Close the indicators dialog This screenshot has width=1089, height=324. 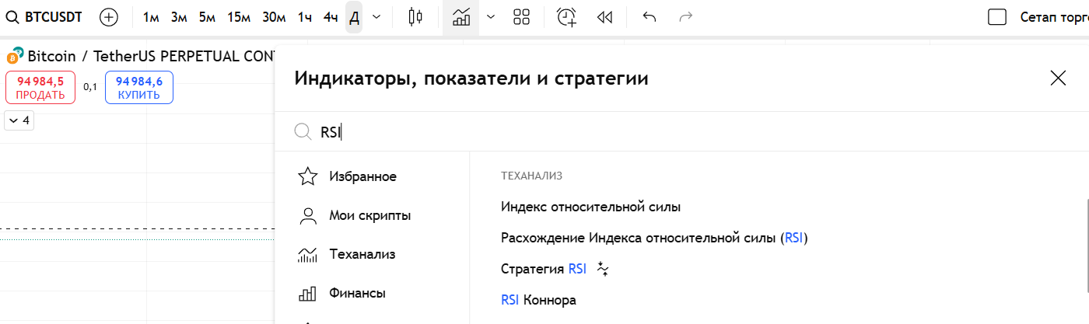(1057, 78)
